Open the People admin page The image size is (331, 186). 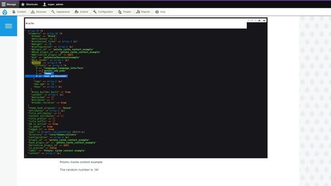coord(125,12)
